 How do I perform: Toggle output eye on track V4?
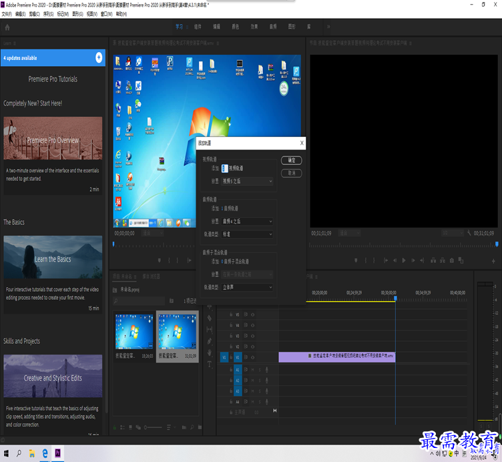tap(252, 325)
